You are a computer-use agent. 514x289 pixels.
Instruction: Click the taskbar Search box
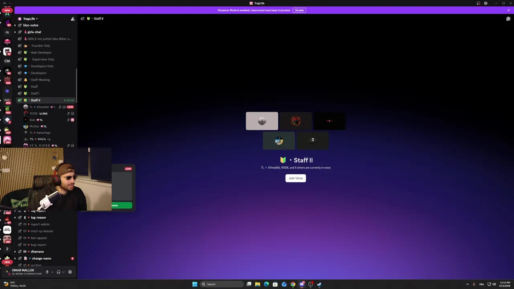pos(222,284)
